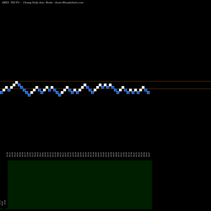Click the chart title text mentioning MunafaSutra.com
Image resolution: width=211 pixels, height=211 pixels.
(42, 3)
